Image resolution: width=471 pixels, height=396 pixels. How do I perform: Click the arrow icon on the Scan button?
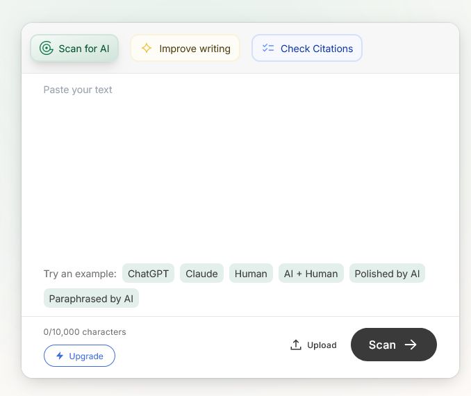pyautogui.click(x=411, y=345)
